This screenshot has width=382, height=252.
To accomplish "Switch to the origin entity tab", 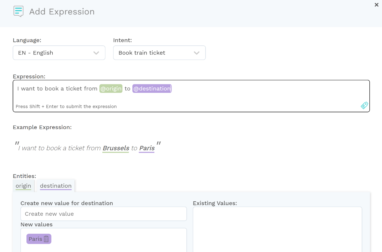I will coord(24,186).
